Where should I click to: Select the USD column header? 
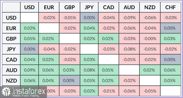tap(29, 7)
